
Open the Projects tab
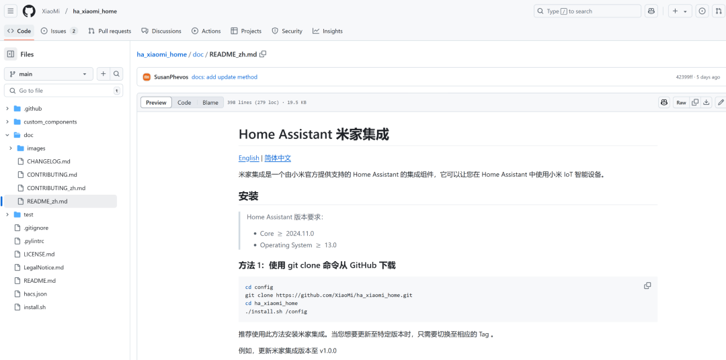[246, 31]
